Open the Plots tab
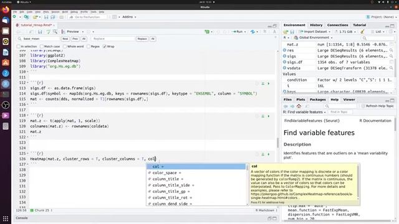 tap(300, 100)
